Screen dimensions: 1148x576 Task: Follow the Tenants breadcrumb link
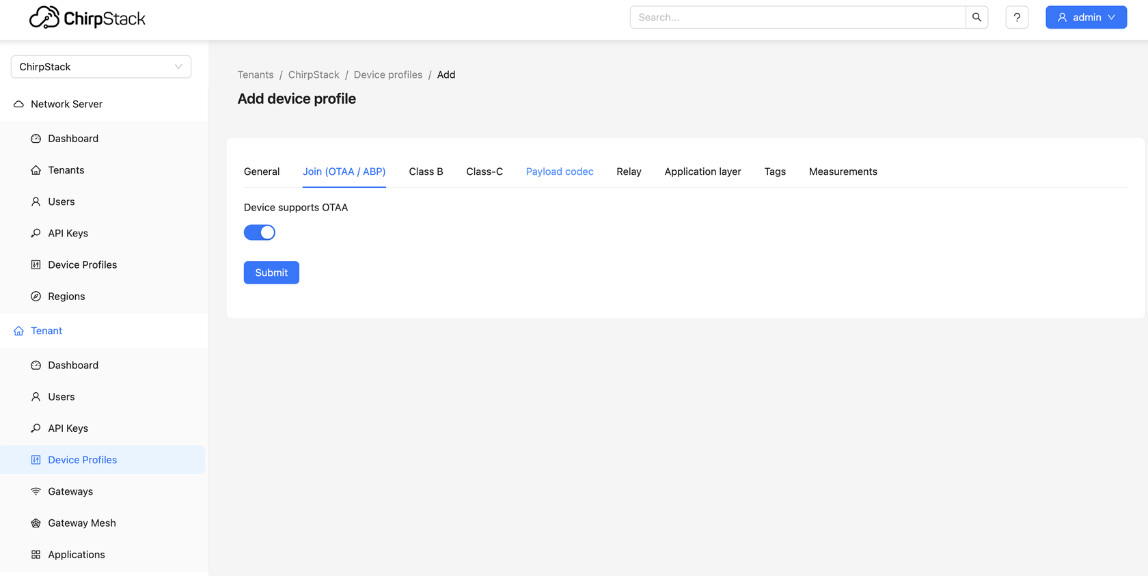click(256, 74)
